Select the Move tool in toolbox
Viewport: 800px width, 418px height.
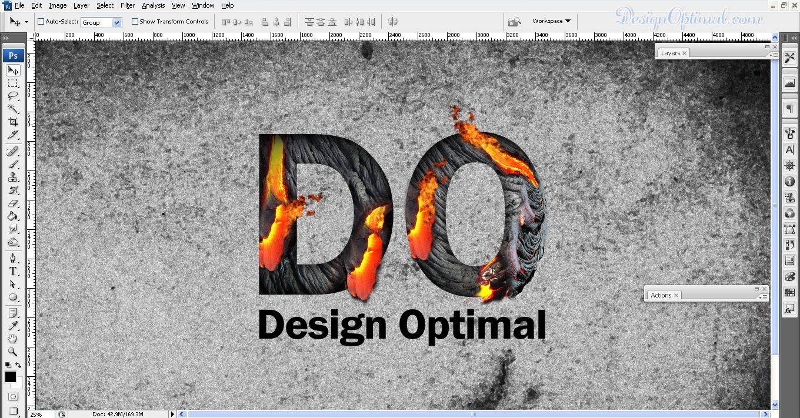[x=13, y=71]
